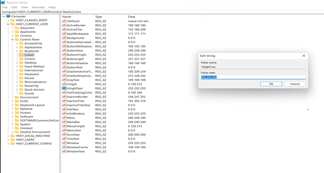
Task: Click the HotTrackingColor value icon
Action: [64, 93]
